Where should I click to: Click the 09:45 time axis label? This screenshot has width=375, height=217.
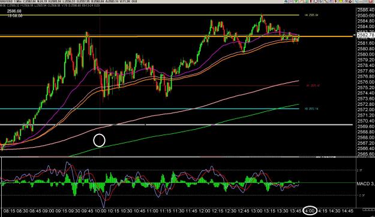coord(87,211)
